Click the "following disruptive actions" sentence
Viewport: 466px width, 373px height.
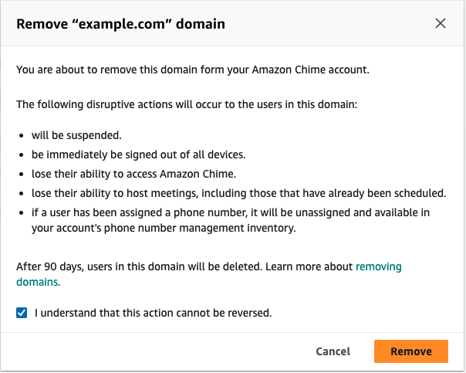pyautogui.click(x=186, y=104)
